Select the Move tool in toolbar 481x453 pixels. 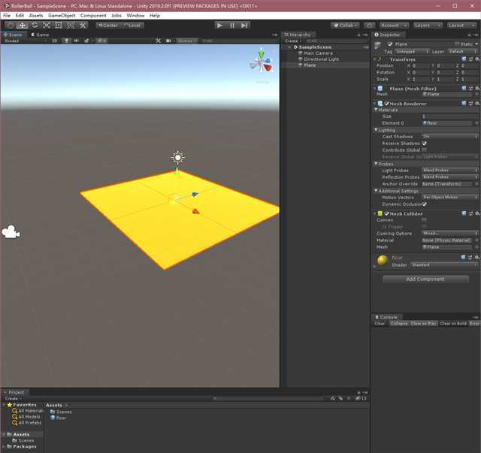22,26
